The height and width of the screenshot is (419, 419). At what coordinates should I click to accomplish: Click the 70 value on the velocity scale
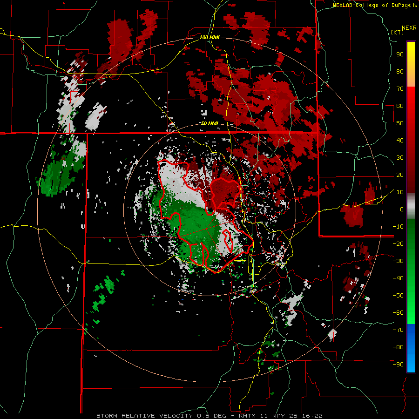click(x=400, y=89)
